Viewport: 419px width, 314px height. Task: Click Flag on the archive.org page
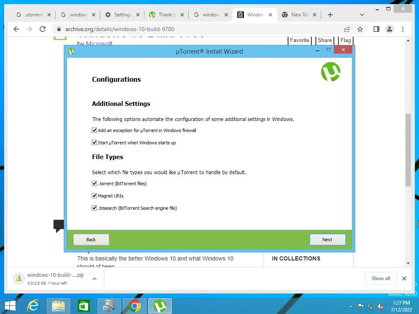pyautogui.click(x=345, y=40)
